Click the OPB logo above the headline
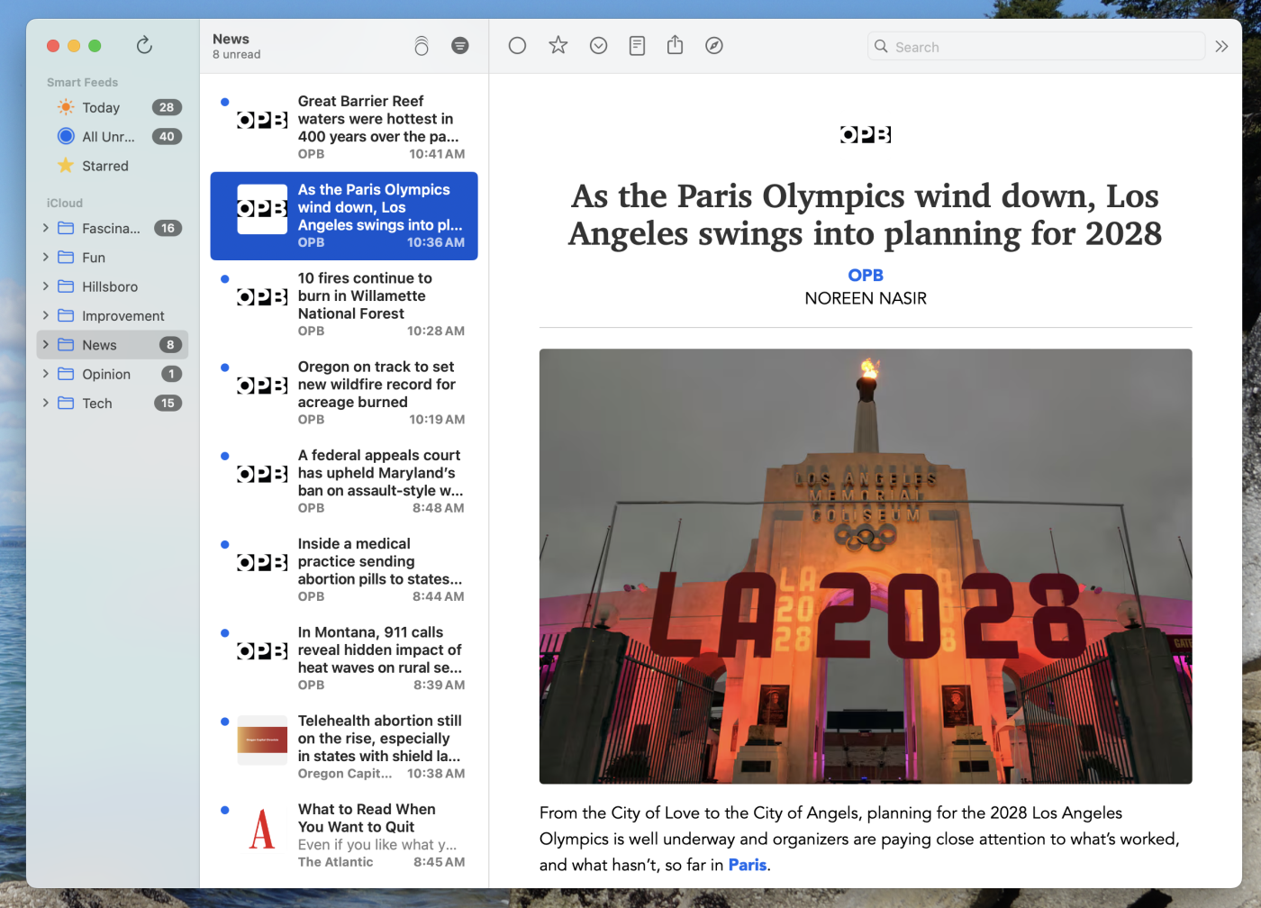1261x908 pixels. click(x=866, y=134)
